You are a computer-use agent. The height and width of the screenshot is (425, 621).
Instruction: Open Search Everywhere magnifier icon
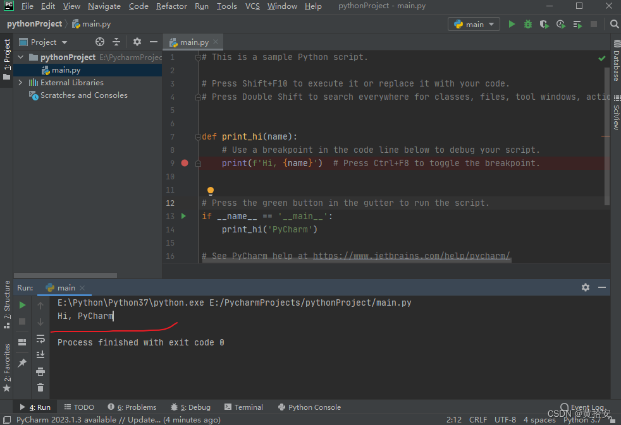pyautogui.click(x=614, y=24)
